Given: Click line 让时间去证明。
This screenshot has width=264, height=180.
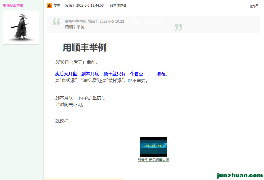Looking at the screenshot, I should [70, 105].
